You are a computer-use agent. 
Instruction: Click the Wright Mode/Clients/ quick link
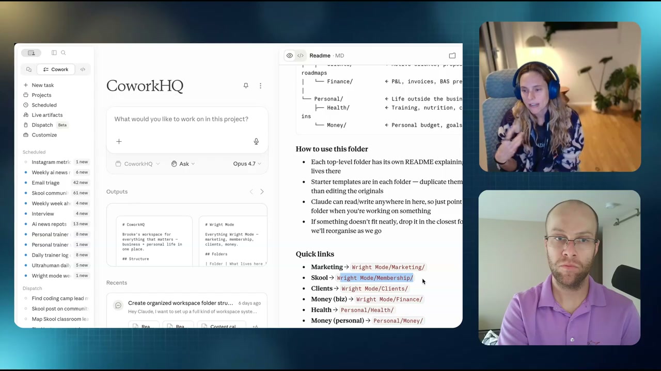click(374, 289)
